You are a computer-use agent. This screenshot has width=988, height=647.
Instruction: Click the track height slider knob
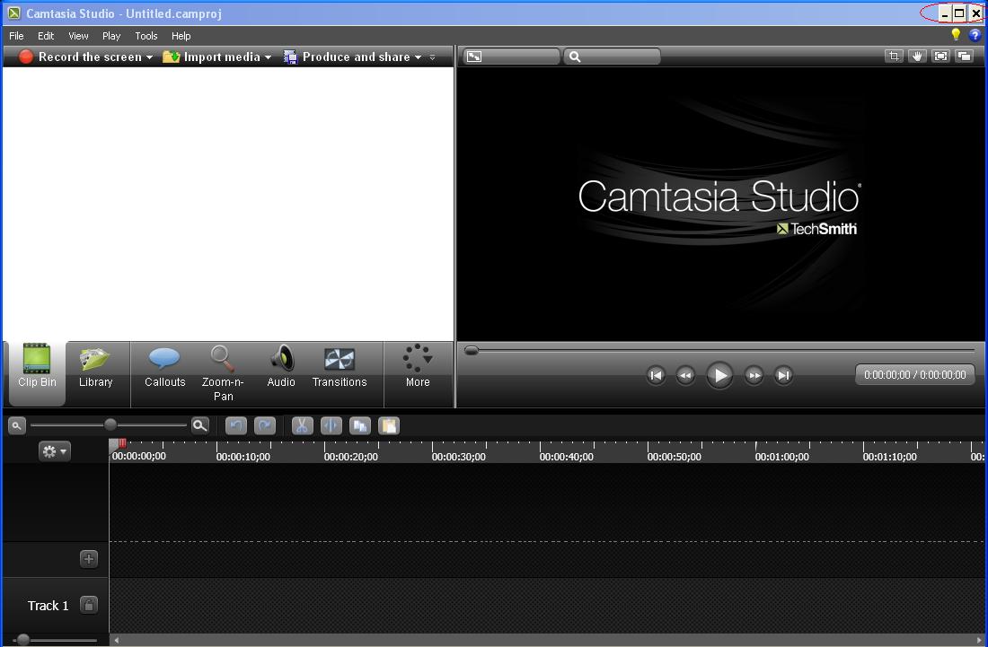coord(23,640)
